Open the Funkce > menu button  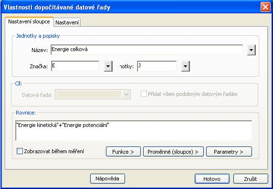tap(123, 152)
